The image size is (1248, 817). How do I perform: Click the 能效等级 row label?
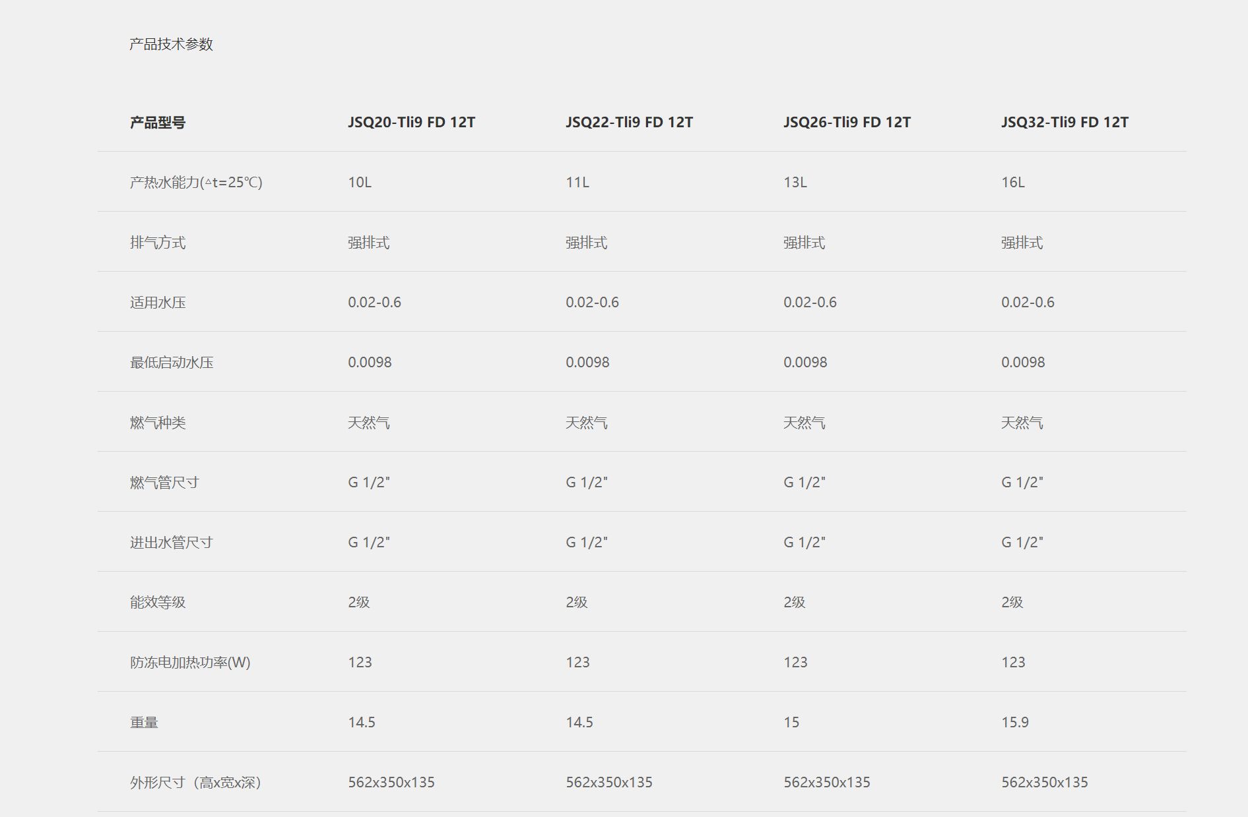[158, 603]
